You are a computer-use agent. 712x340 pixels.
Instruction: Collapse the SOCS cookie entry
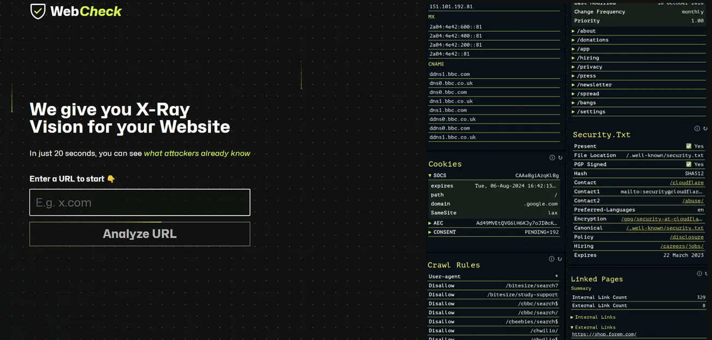(430, 176)
